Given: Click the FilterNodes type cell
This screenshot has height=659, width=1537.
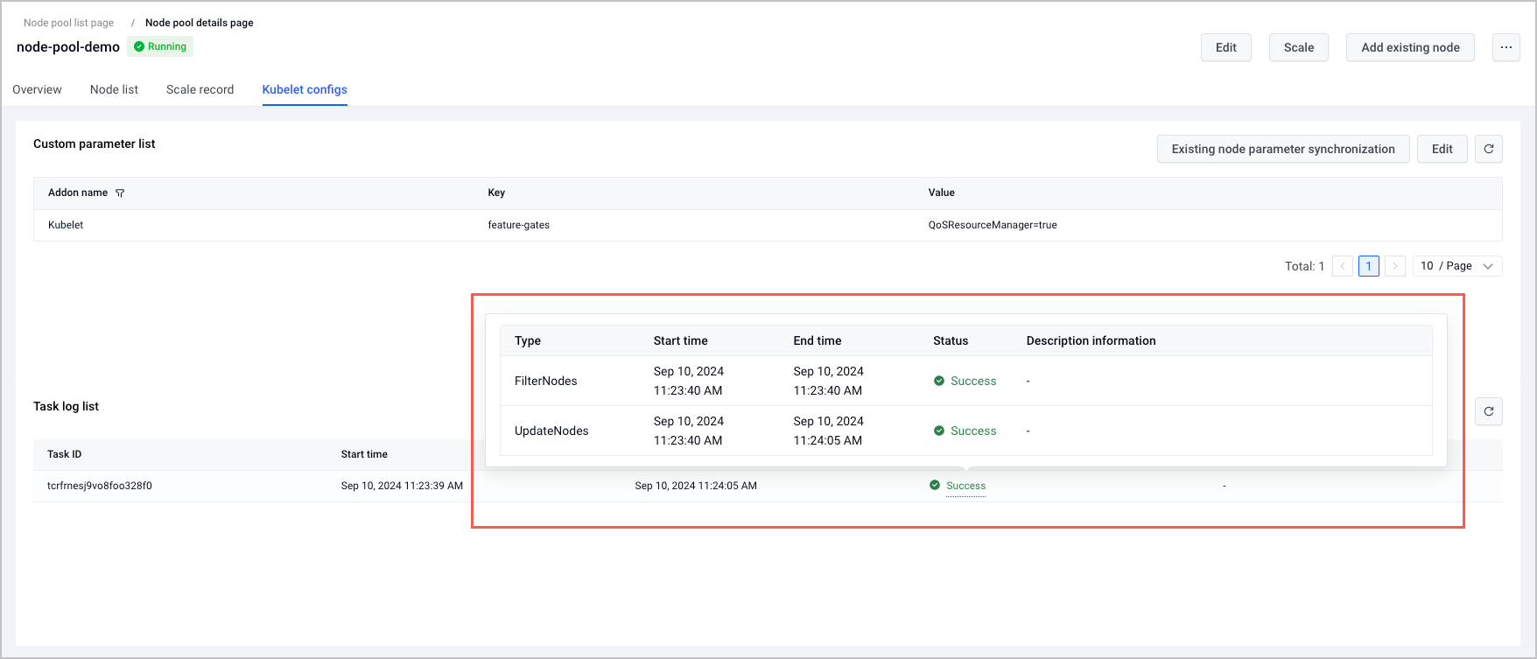Looking at the screenshot, I should click(x=546, y=381).
